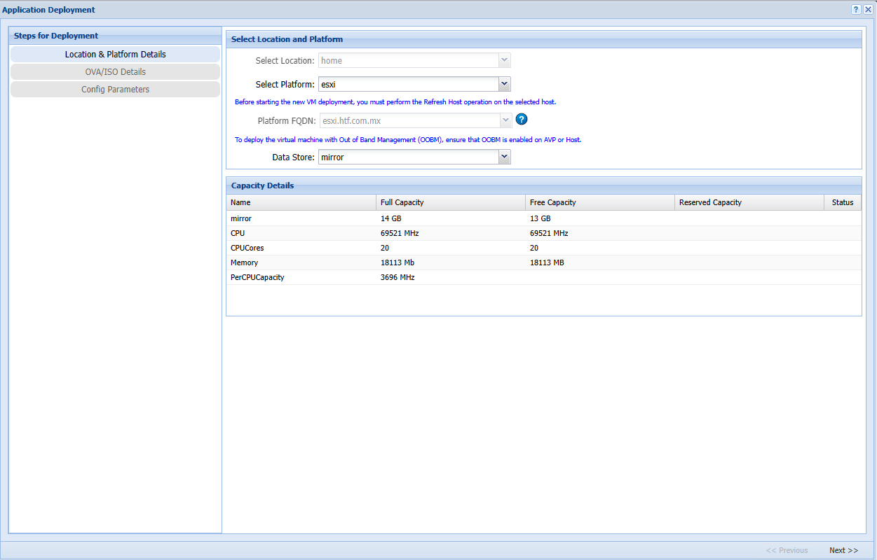
Task: Select the Location & Platform Details step
Action: (115, 55)
